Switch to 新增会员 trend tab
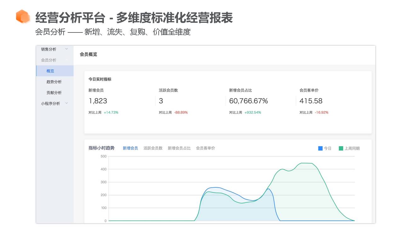403x227 pixels. point(130,148)
